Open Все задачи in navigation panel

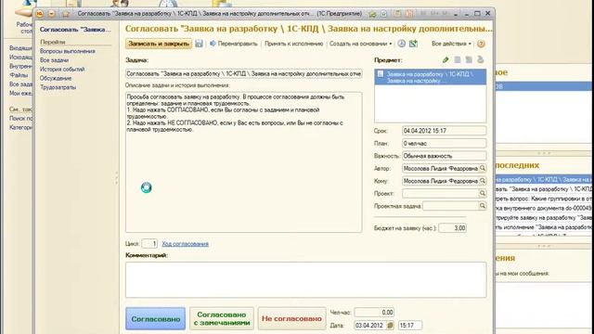(x=54, y=60)
